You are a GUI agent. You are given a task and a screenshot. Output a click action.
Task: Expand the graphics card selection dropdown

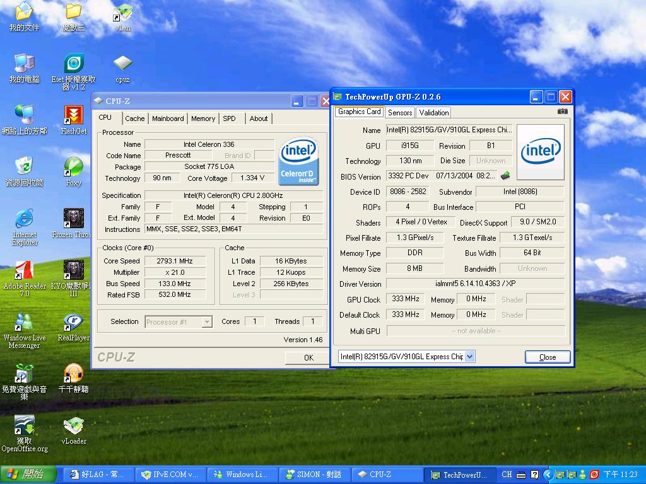click(x=469, y=357)
